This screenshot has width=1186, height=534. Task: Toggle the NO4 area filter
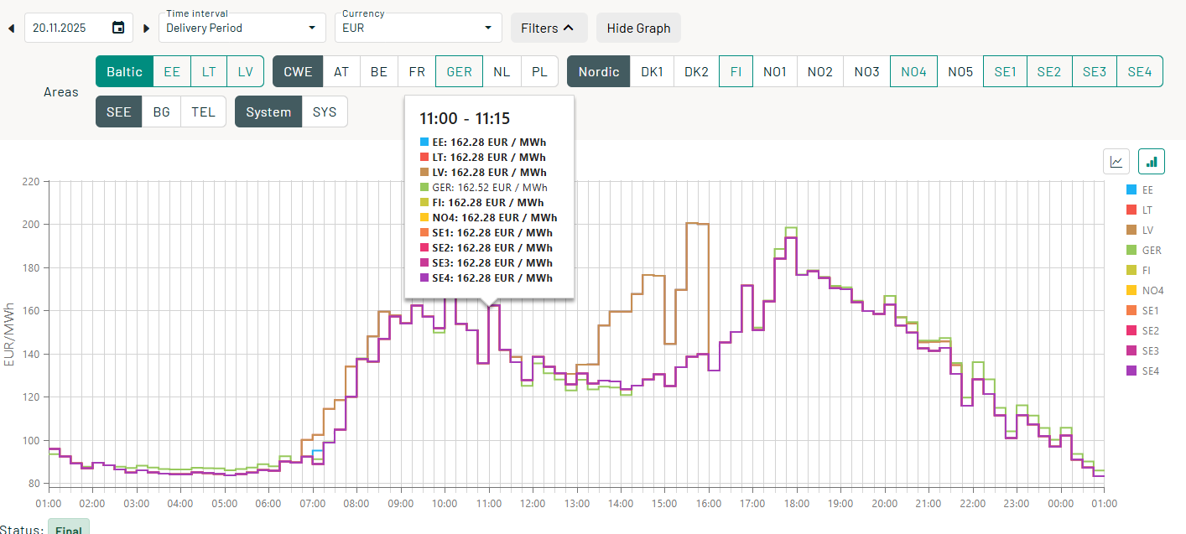click(x=913, y=71)
